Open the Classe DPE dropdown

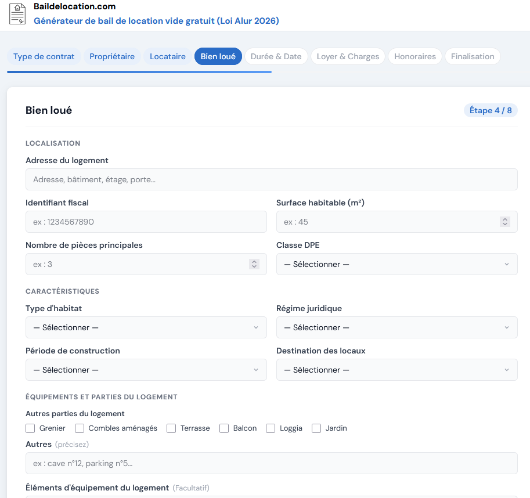click(x=397, y=264)
